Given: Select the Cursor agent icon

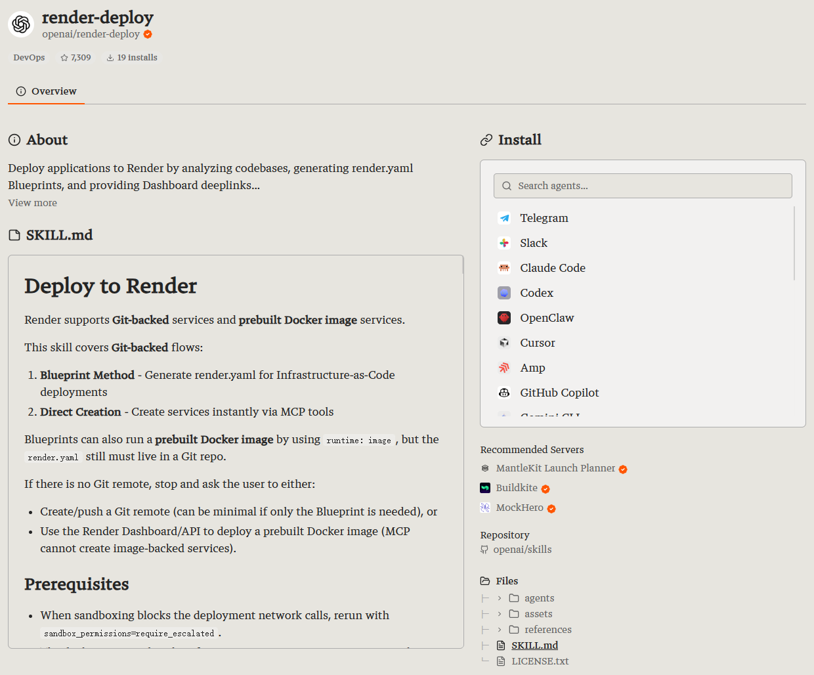Looking at the screenshot, I should point(504,343).
